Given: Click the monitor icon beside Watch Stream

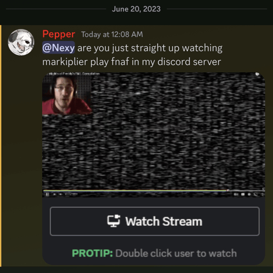Looking at the screenshot, I should pos(113,221).
